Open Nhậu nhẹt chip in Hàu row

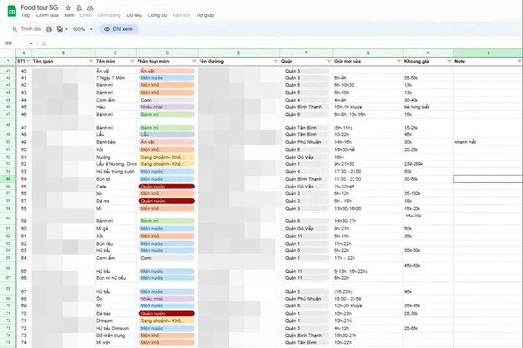tap(167, 107)
